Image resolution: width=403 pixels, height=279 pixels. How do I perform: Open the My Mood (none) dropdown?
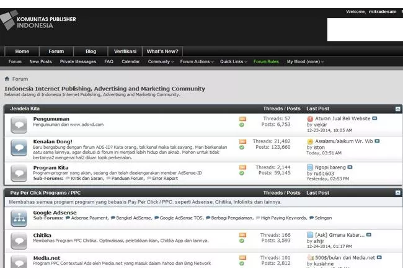(305, 61)
